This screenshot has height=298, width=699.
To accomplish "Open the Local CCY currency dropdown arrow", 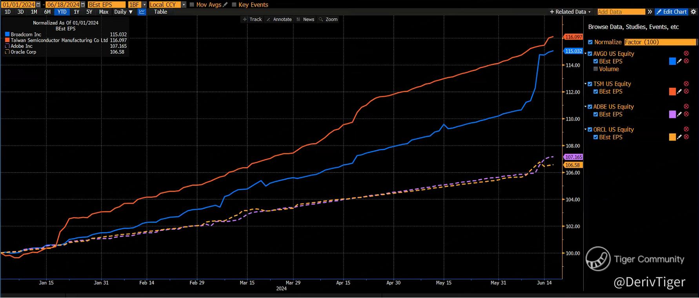I will click(184, 5).
